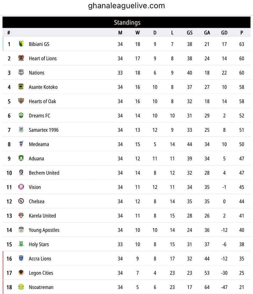The height and width of the screenshot is (294, 253).
Task: Click the Heart of Lions club logo
Action: [x=21, y=58]
